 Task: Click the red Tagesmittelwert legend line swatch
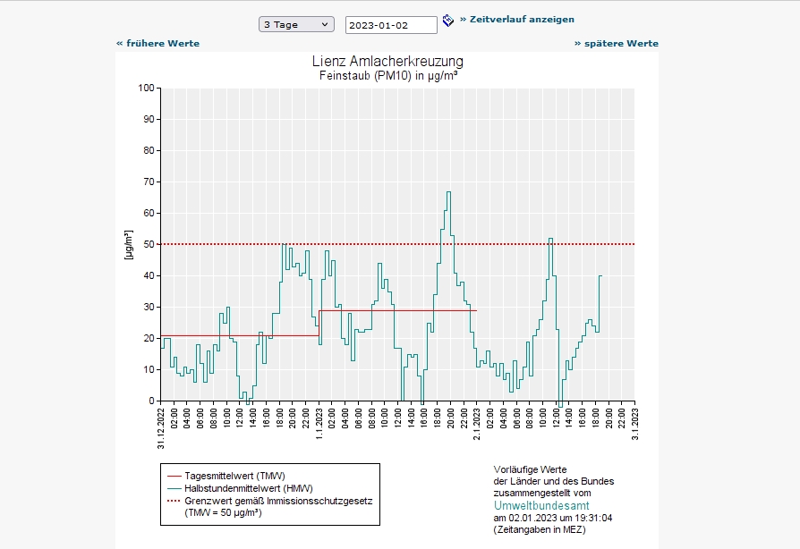[172, 476]
